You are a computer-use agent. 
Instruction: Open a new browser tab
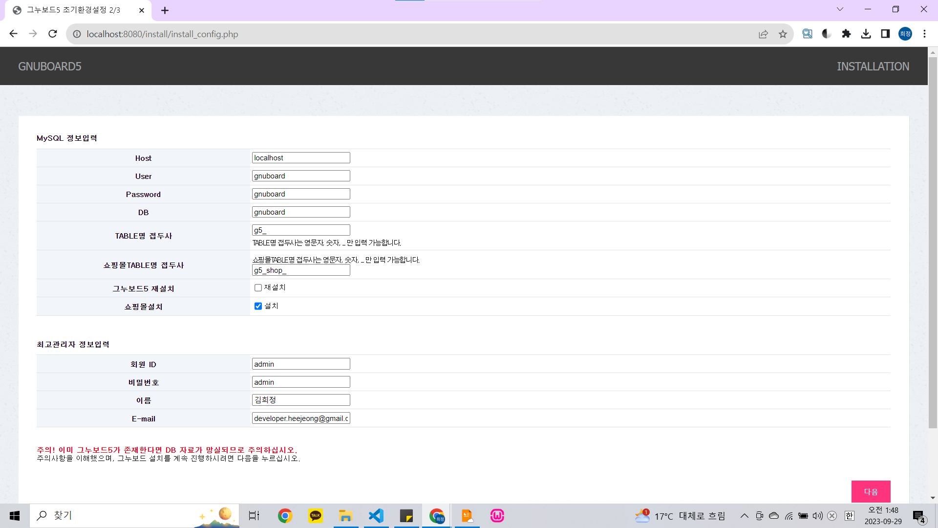pyautogui.click(x=165, y=10)
